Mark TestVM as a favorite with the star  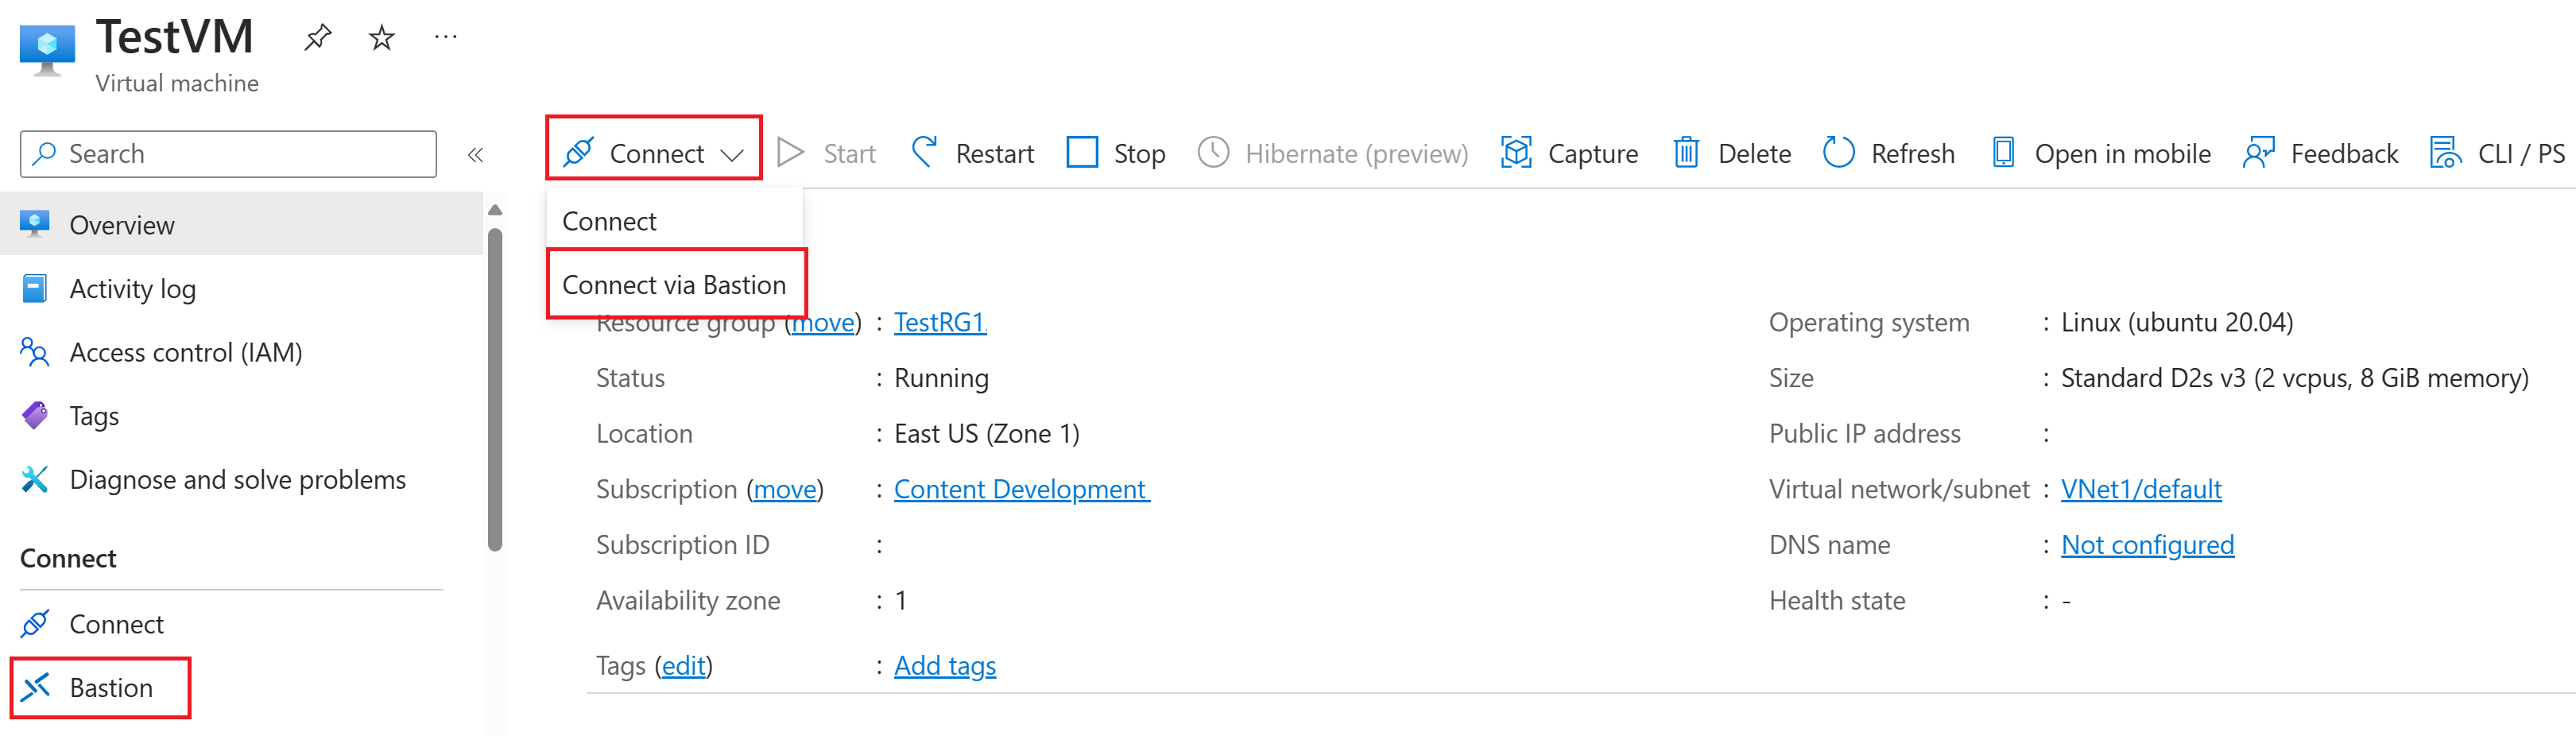(381, 37)
